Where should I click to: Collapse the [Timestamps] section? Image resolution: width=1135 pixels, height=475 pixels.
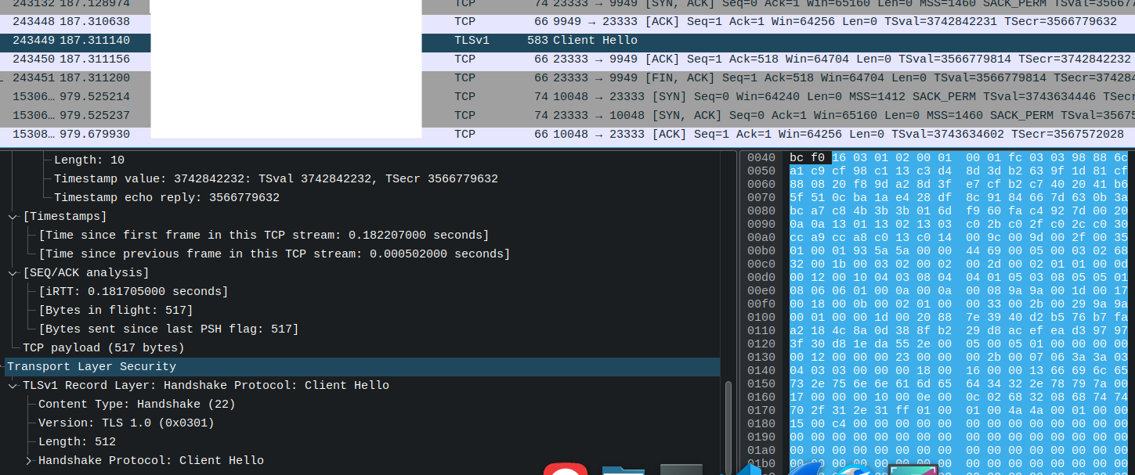pyautogui.click(x=12, y=216)
